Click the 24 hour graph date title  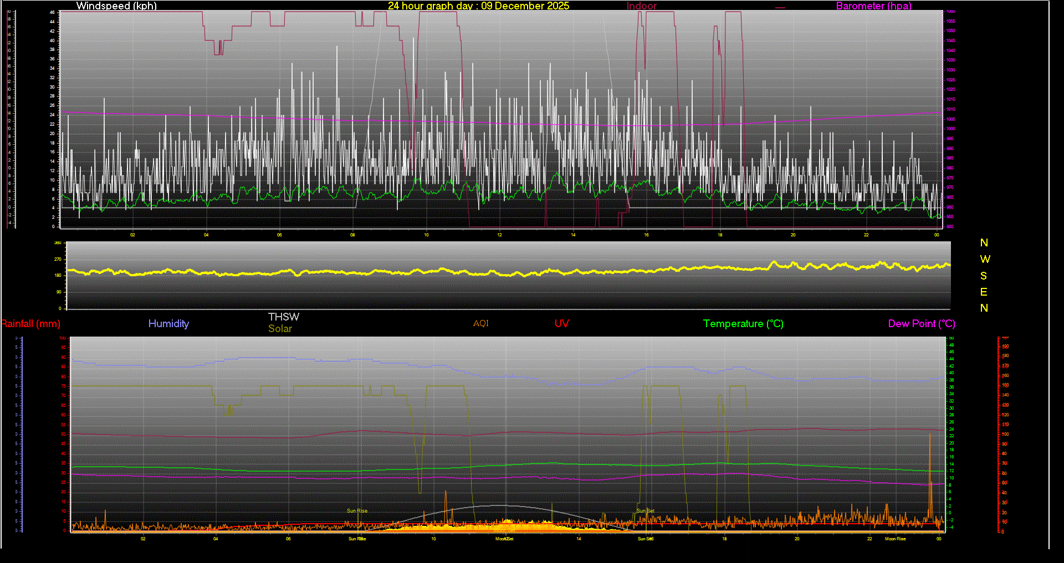click(x=478, y=6)
